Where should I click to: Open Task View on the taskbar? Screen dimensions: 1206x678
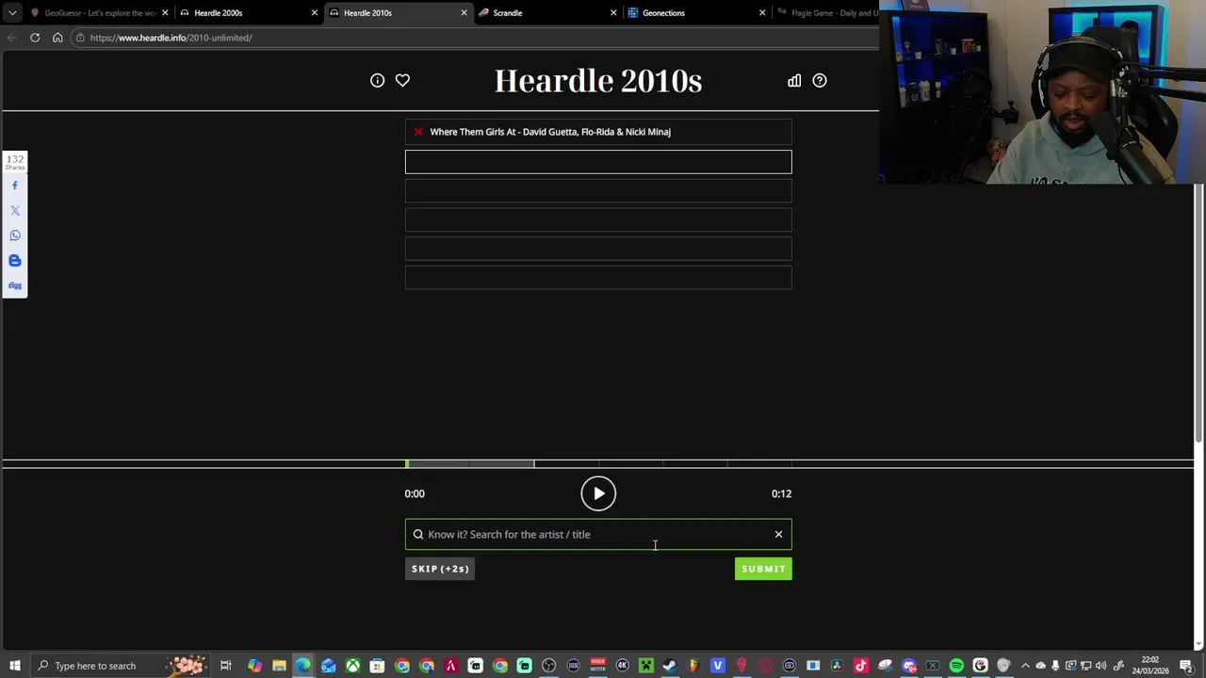coord(226,666)
